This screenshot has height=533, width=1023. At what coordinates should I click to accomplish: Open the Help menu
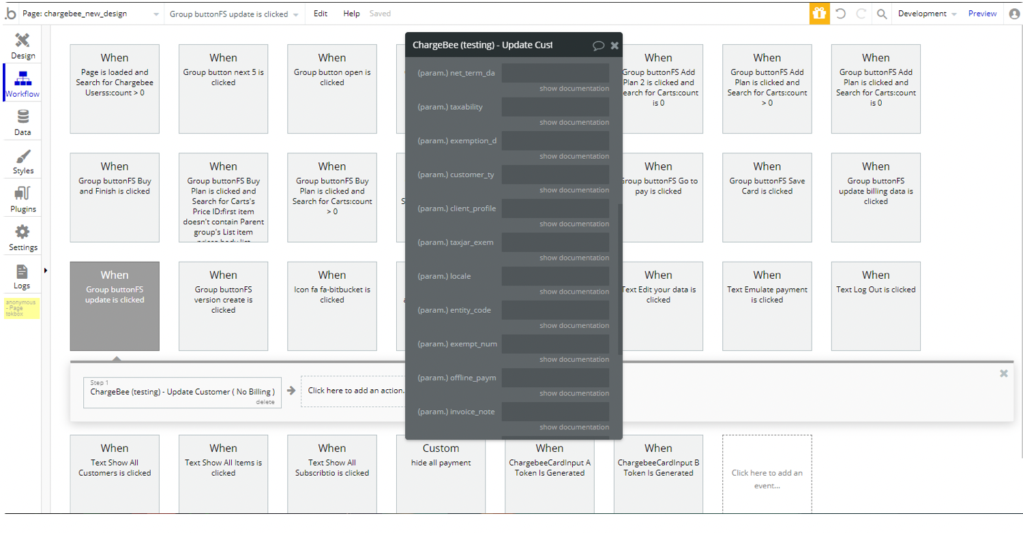pyautogui.click(x=351, y=14)
